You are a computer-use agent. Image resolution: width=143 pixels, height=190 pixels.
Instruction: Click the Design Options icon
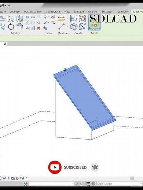[x=88, y=183]
